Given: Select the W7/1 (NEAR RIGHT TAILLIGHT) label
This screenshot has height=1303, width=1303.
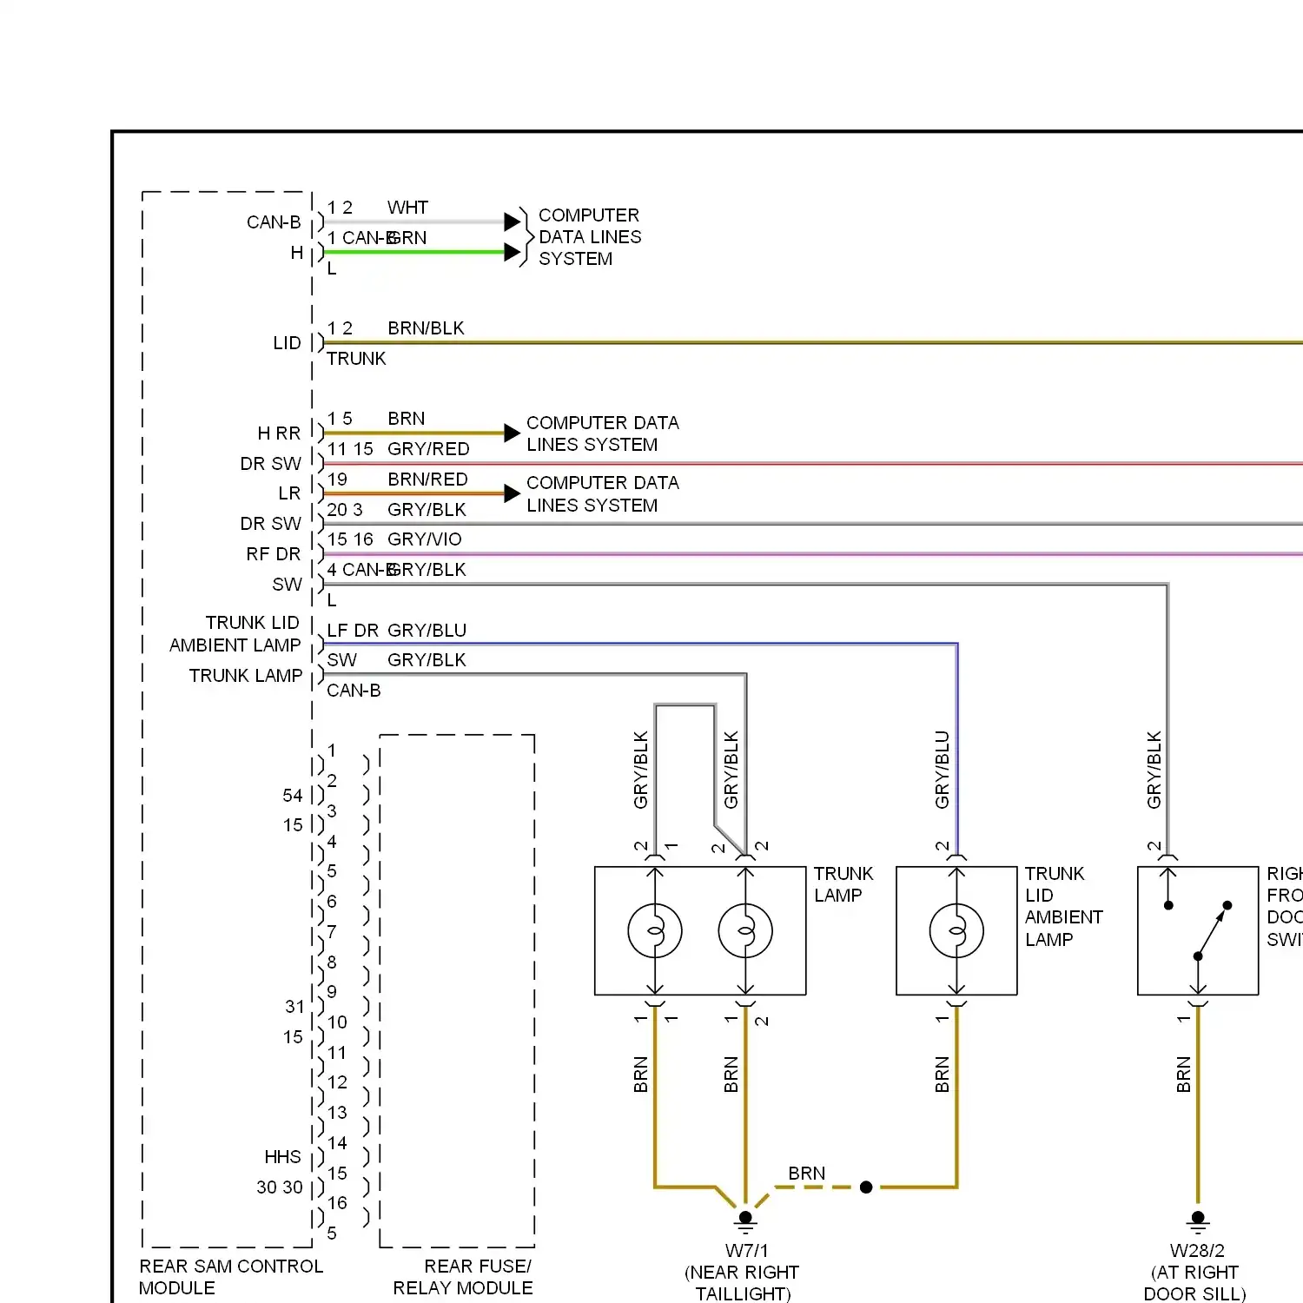Looking at the screenshot, I should click(744, 1273).
